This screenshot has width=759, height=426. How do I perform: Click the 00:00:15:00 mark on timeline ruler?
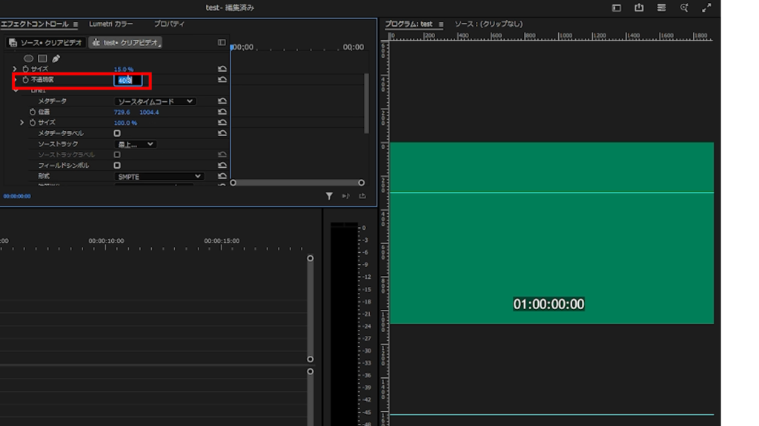click(x=221, y=240)
